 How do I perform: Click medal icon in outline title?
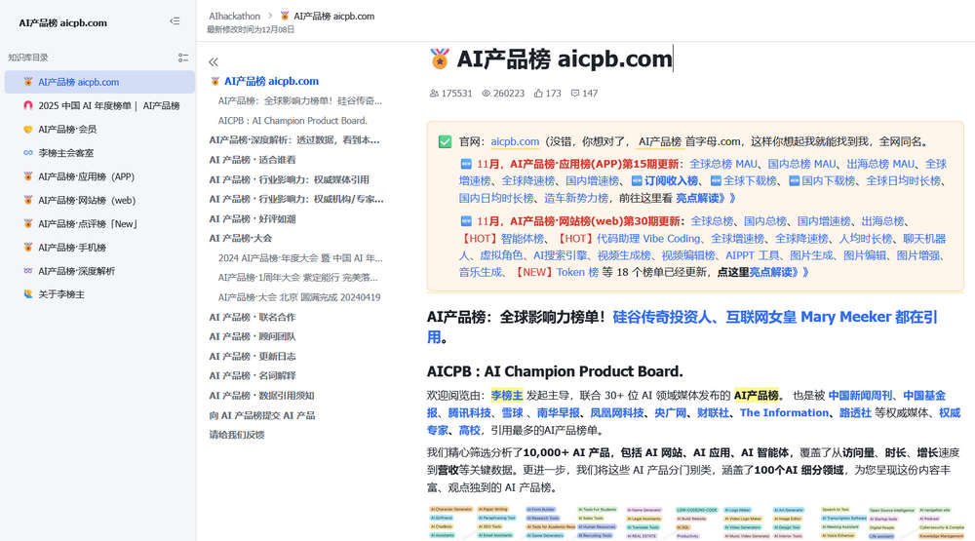pyautogui.click(x=215, y=82)
